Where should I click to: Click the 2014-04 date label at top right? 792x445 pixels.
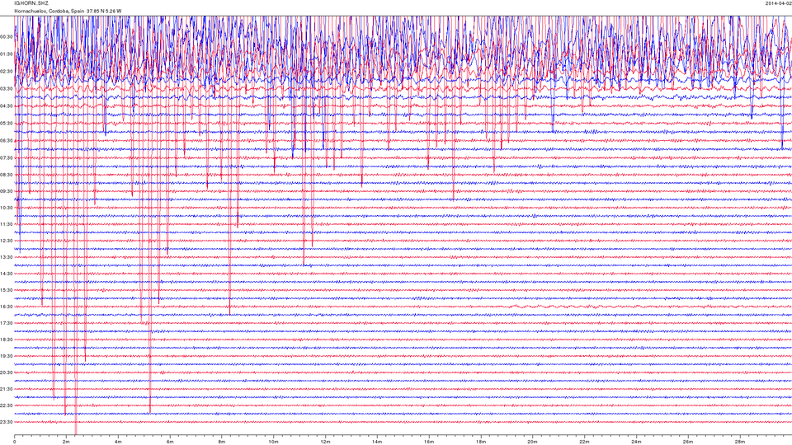point(778,3)
